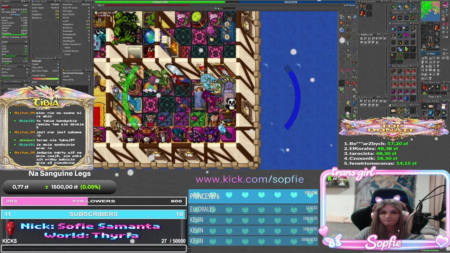
Task: Select the red X combat control
Action: [444, 24]
